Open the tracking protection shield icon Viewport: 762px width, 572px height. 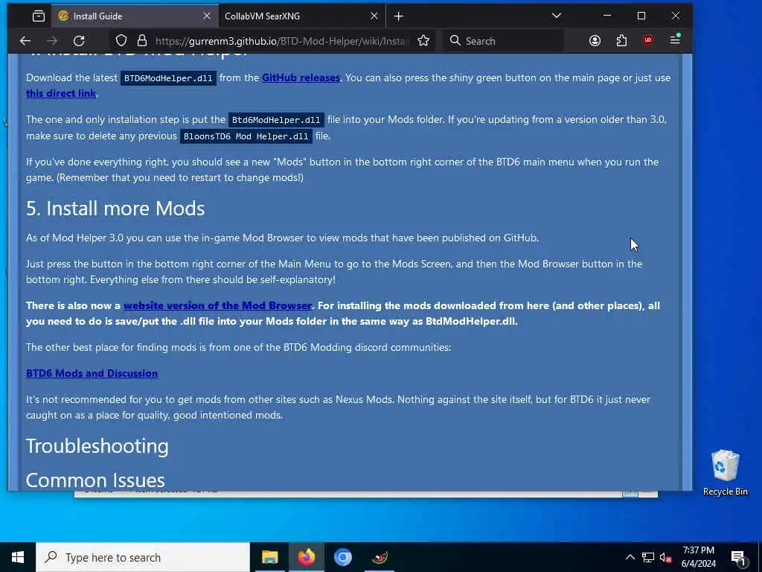pos(121,41)
